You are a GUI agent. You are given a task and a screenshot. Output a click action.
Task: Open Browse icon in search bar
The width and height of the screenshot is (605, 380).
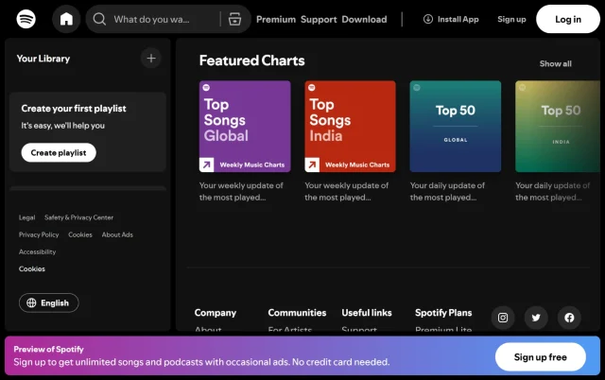click(234, 19)
